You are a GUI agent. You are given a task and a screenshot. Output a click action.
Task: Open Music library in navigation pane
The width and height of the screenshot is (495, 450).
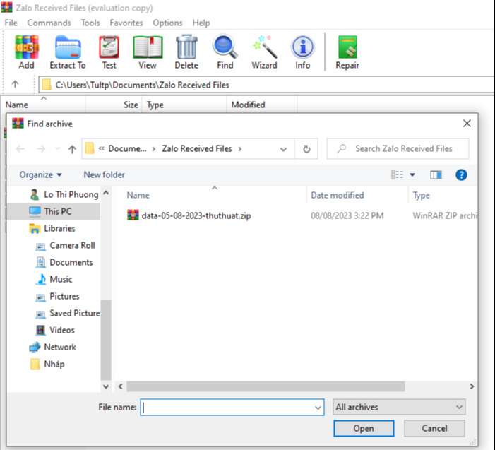pos(54,280)
